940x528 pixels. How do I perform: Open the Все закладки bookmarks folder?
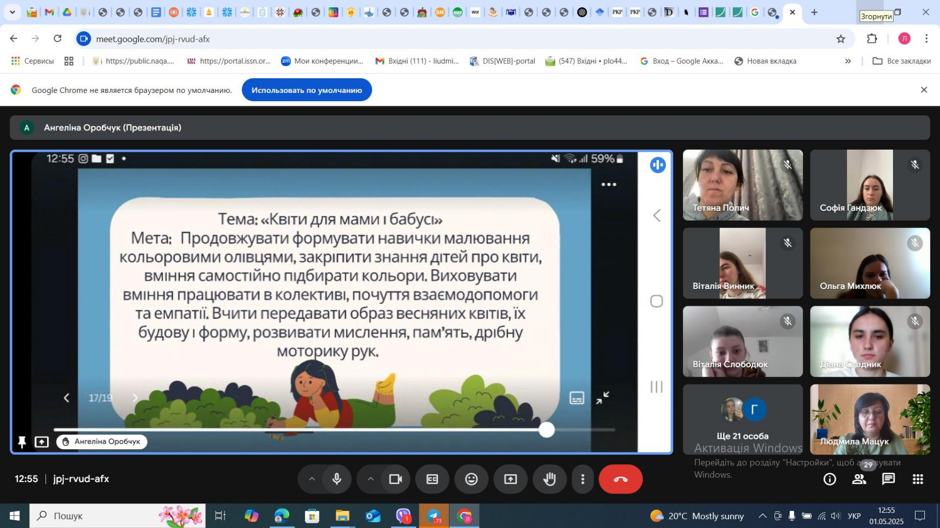coord(902,61)
